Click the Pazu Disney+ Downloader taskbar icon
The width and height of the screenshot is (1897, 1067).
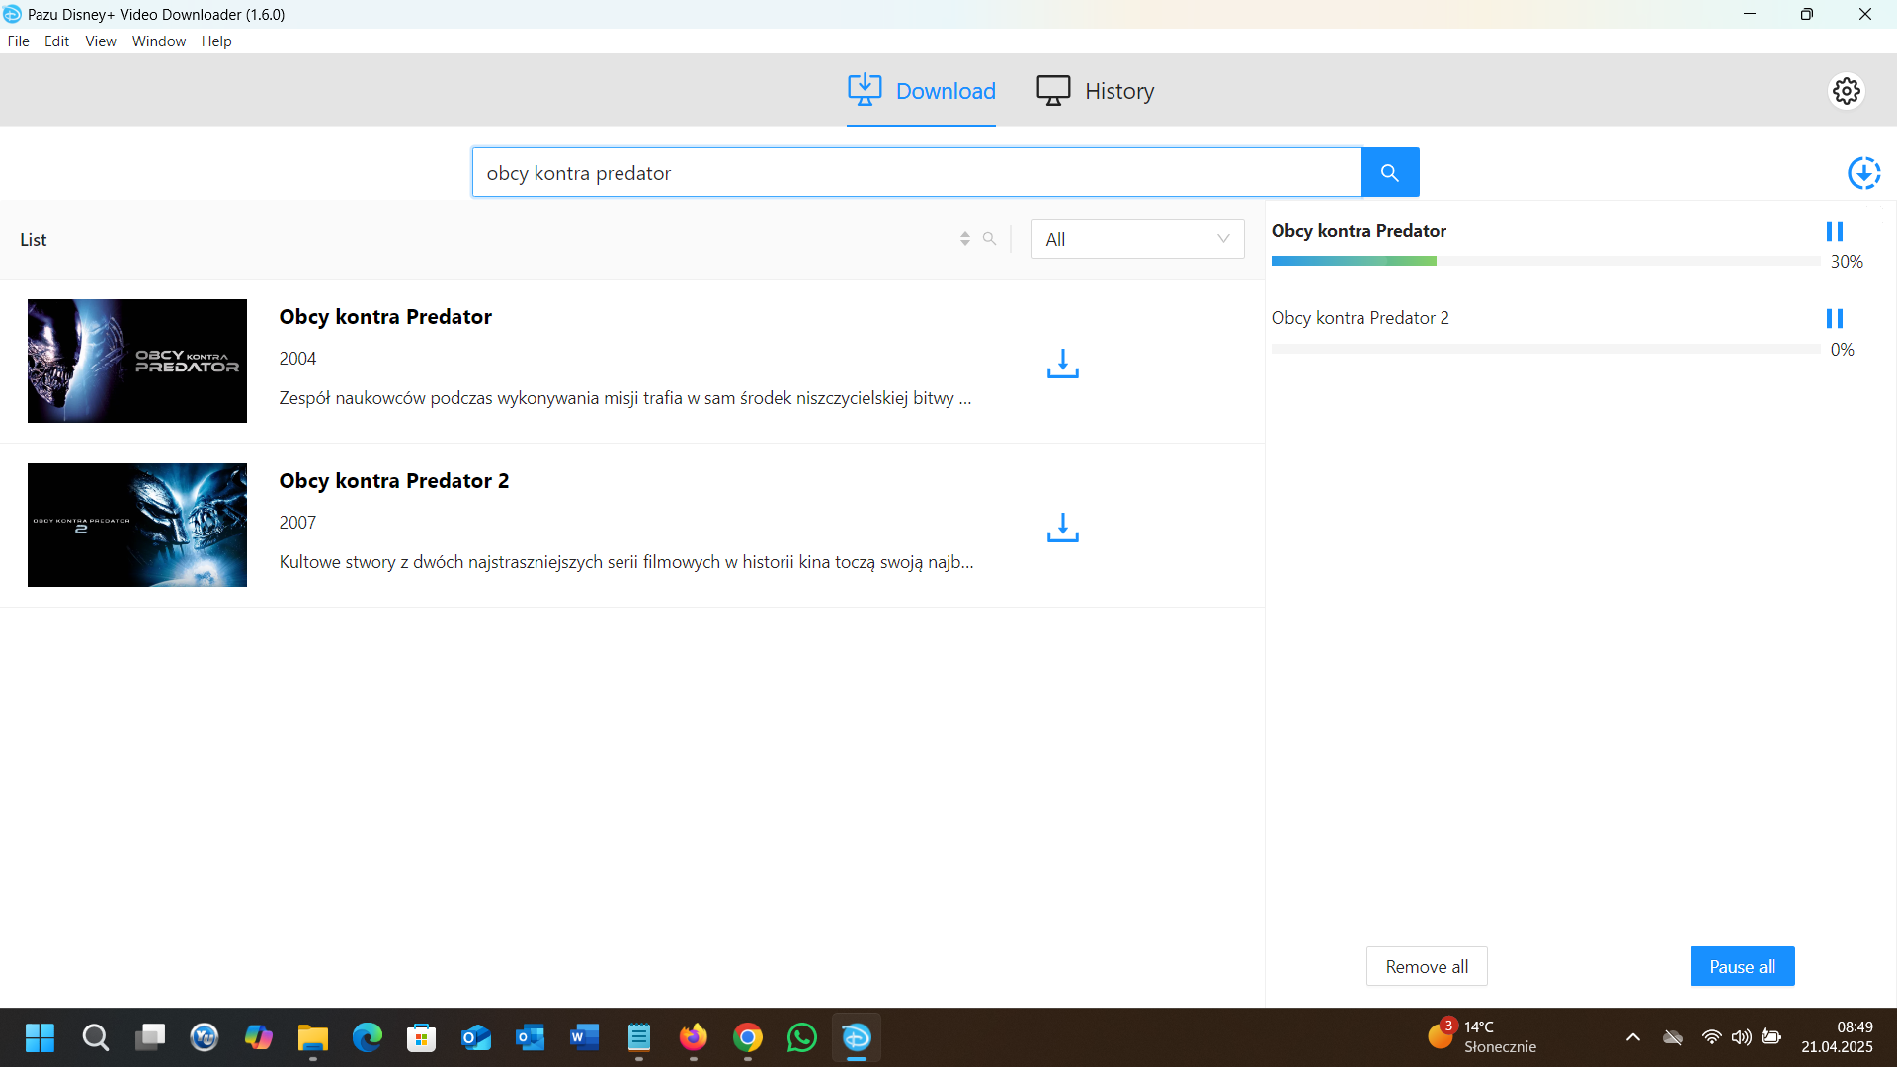coord(857,1038)
